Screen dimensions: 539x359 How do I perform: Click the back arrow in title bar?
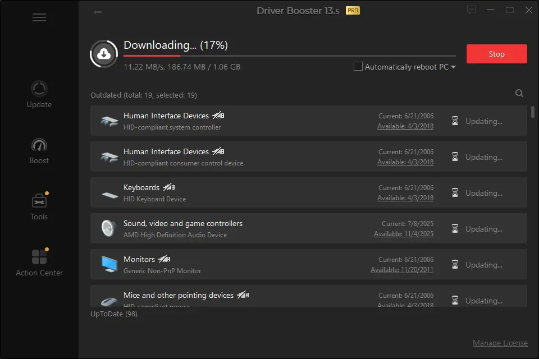pyautogui.click(x=98, y=12)
